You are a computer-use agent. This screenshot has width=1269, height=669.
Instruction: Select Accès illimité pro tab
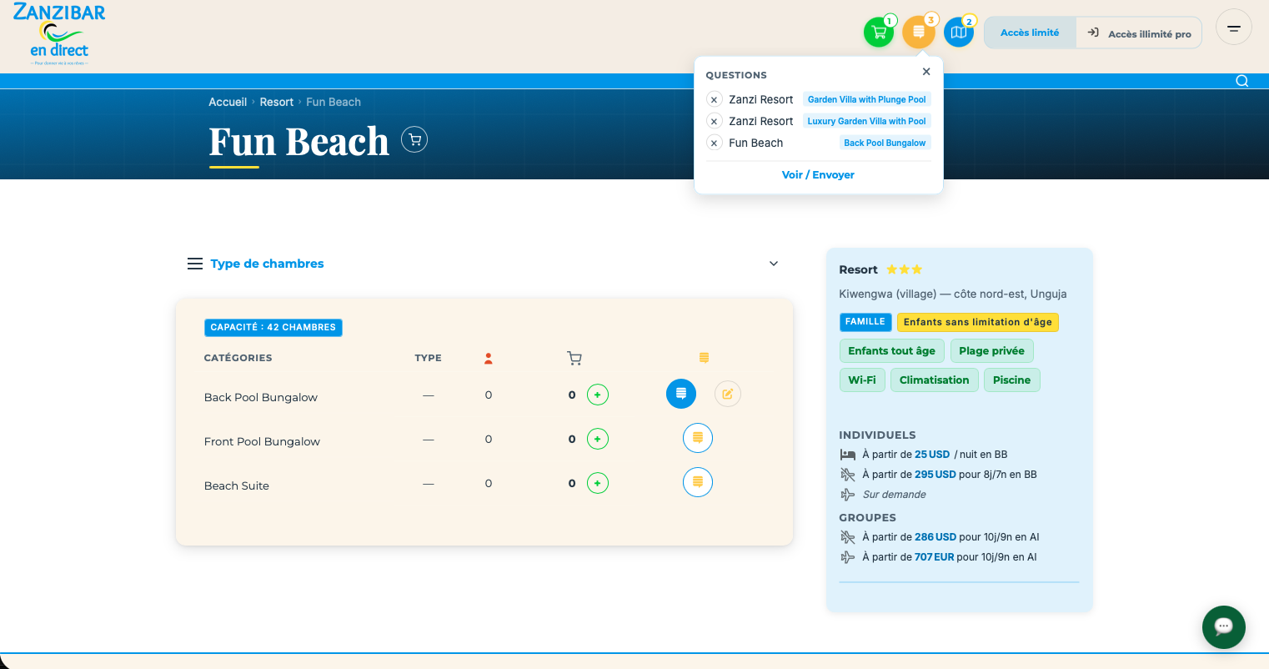1139,33
